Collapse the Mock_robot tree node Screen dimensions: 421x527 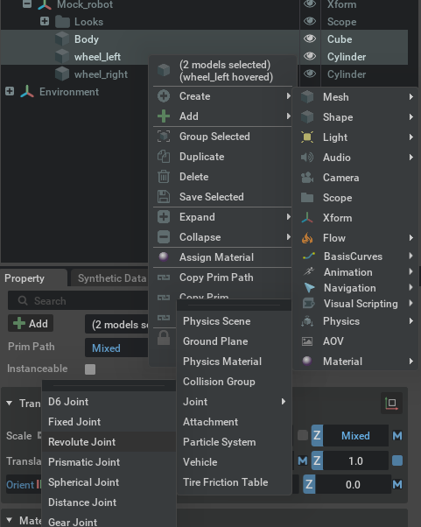pos(27,4)
